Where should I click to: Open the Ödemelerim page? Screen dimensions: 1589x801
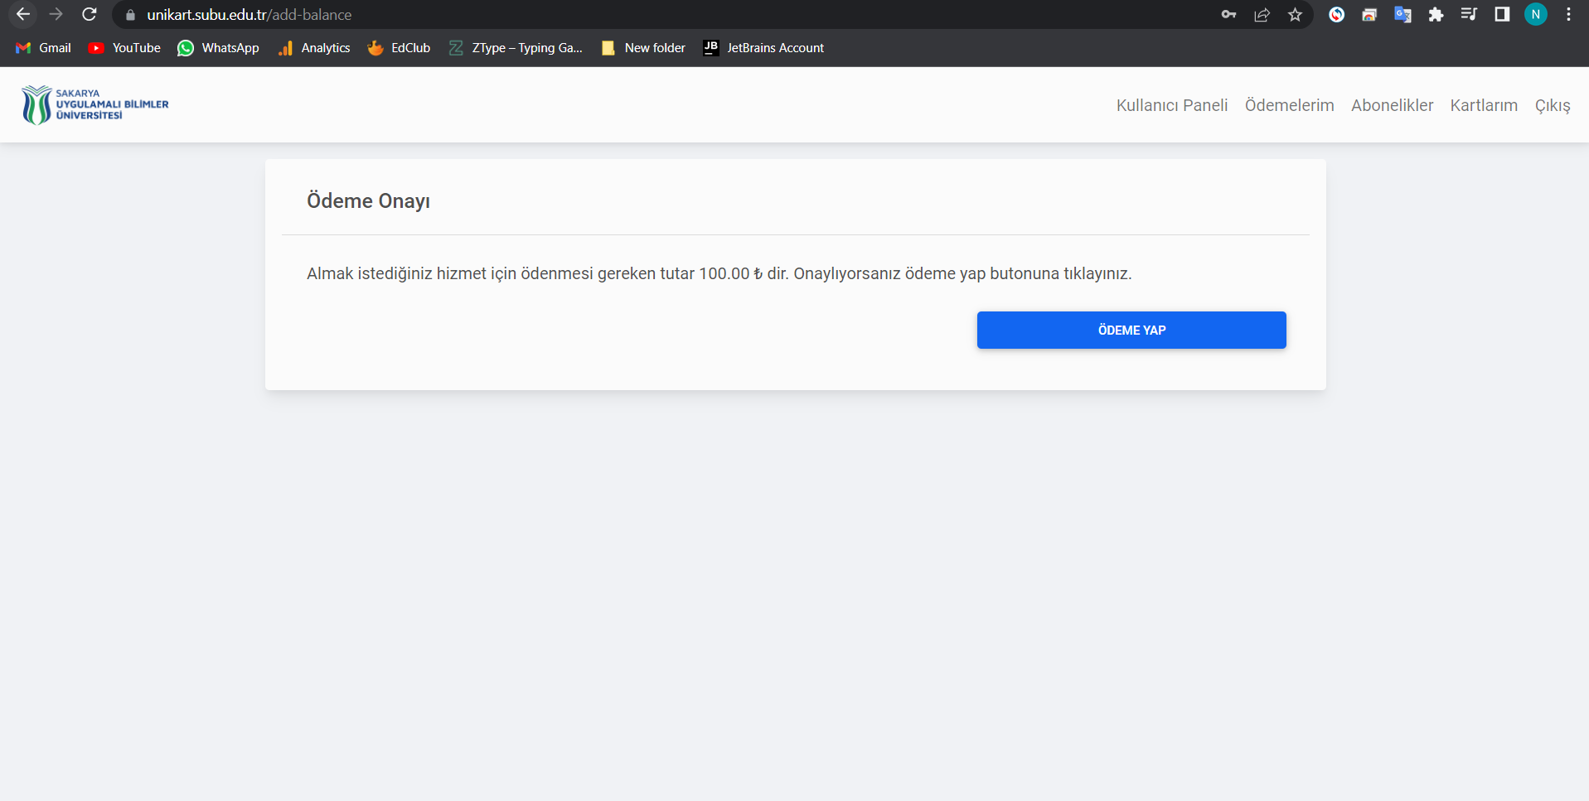[1289, 105]
